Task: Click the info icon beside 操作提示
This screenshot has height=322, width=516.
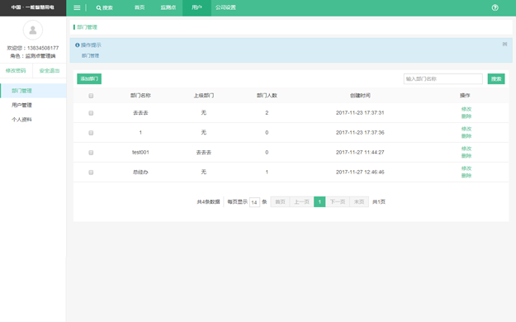Action: [78, 45]
